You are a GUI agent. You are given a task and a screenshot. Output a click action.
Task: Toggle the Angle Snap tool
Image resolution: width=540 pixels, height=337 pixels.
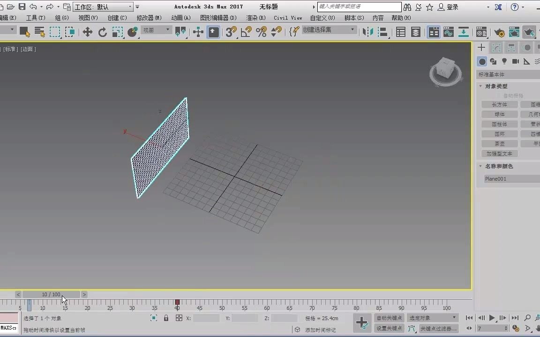[245, 32]
